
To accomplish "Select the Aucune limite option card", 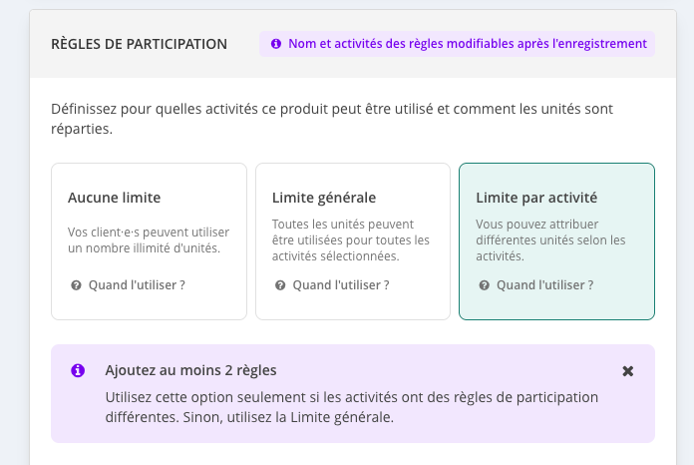I will click(x=149, y=241).
